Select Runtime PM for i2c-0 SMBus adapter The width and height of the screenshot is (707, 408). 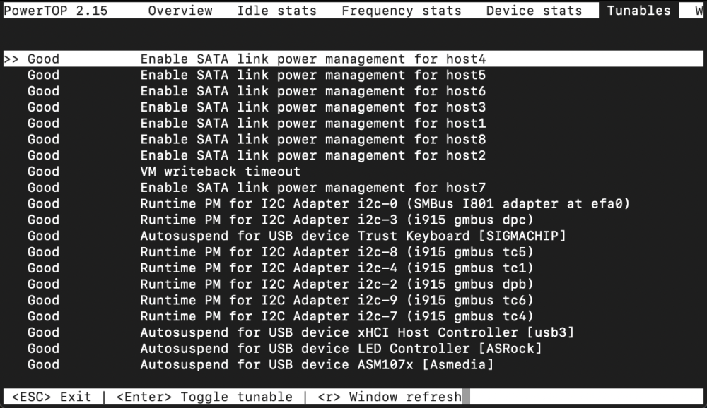[x=353, y=203]
